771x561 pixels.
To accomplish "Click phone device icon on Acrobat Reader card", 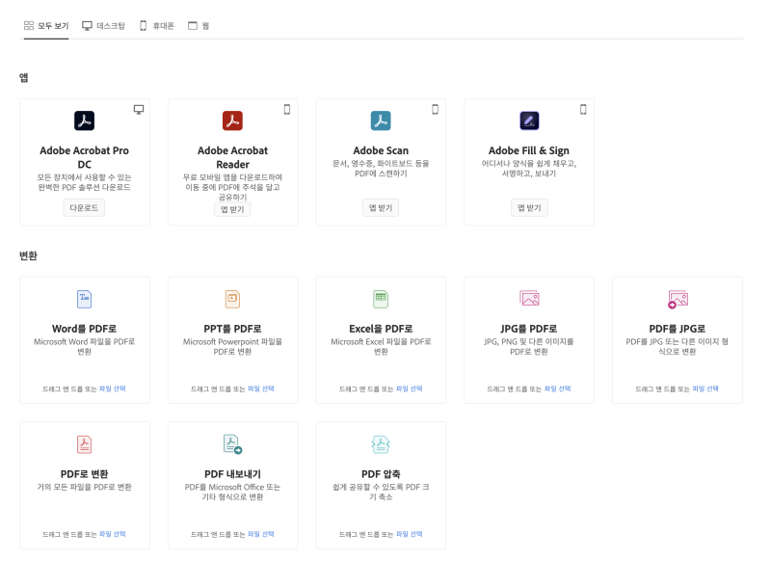I will [x=287, y=109].
